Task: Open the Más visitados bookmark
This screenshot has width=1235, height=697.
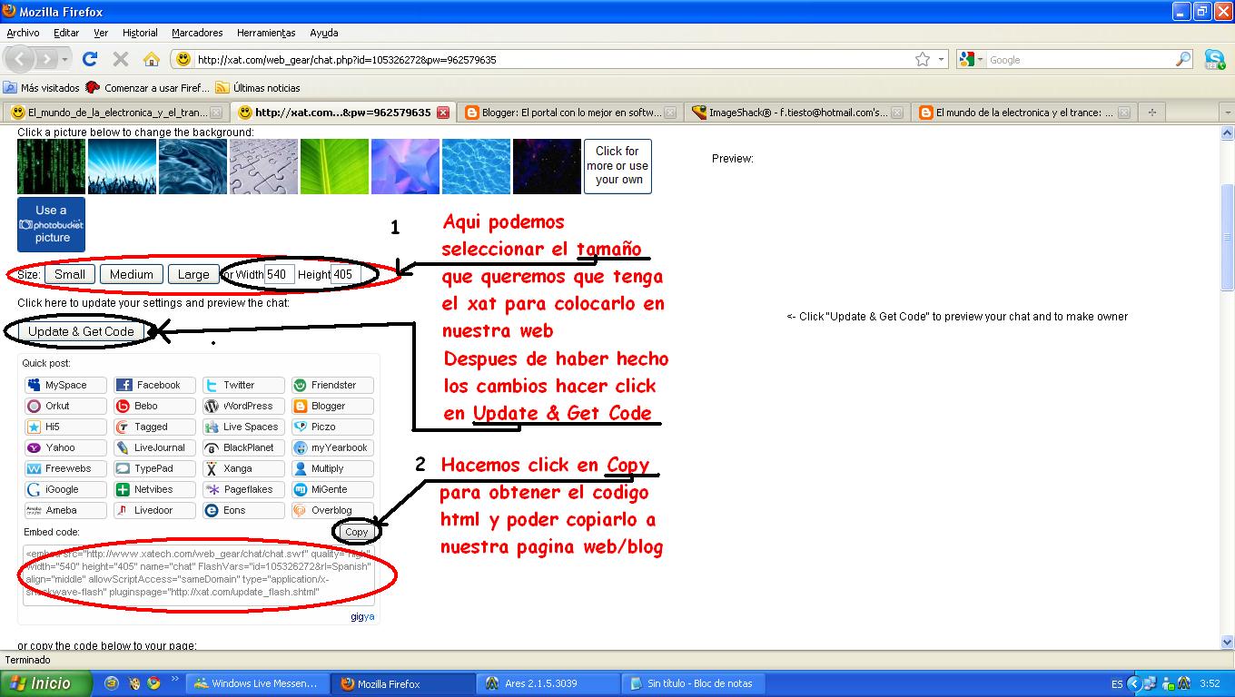Action: pos(42,88)
